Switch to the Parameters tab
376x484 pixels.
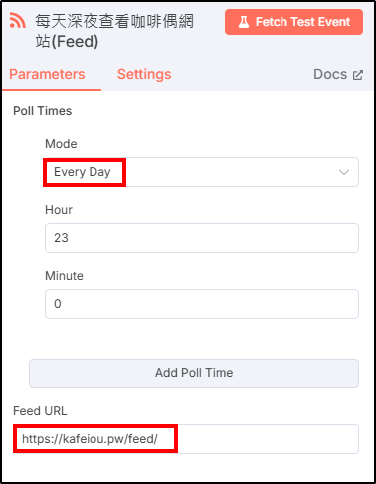(47, 74)
